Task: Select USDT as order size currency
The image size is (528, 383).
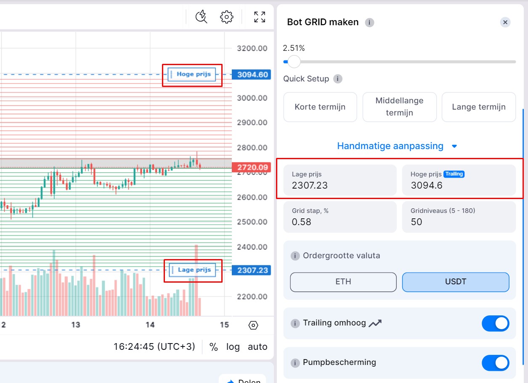Action: tap(456, 282)
